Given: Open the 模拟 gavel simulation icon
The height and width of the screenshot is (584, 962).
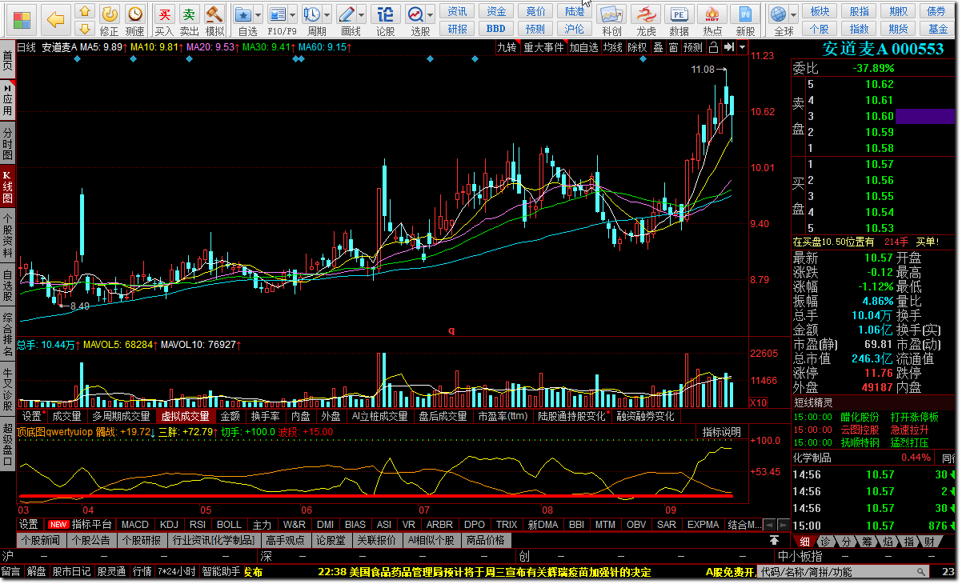Looking at the screenshot, I should pos(214,14).
